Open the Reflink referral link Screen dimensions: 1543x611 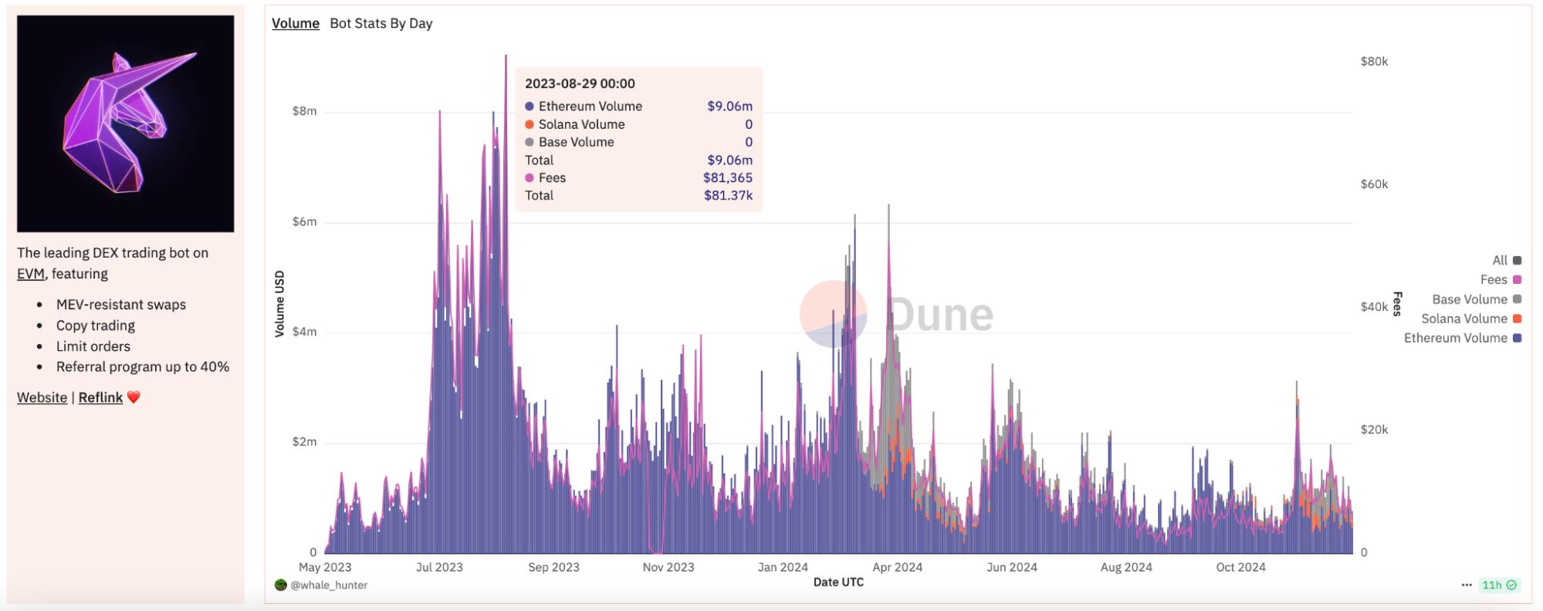[x=100, y=397]
